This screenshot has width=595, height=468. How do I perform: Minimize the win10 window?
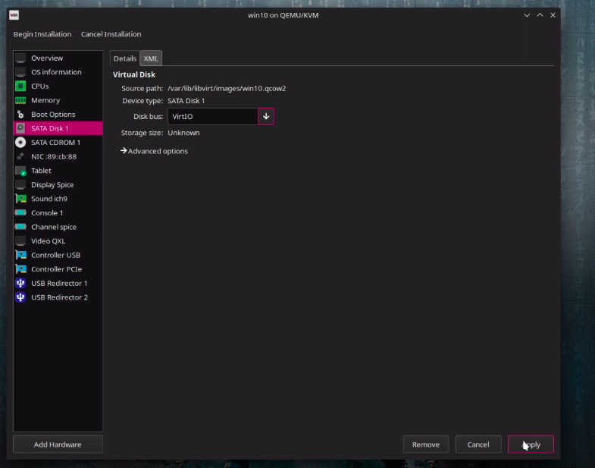(x=527, y=15)
